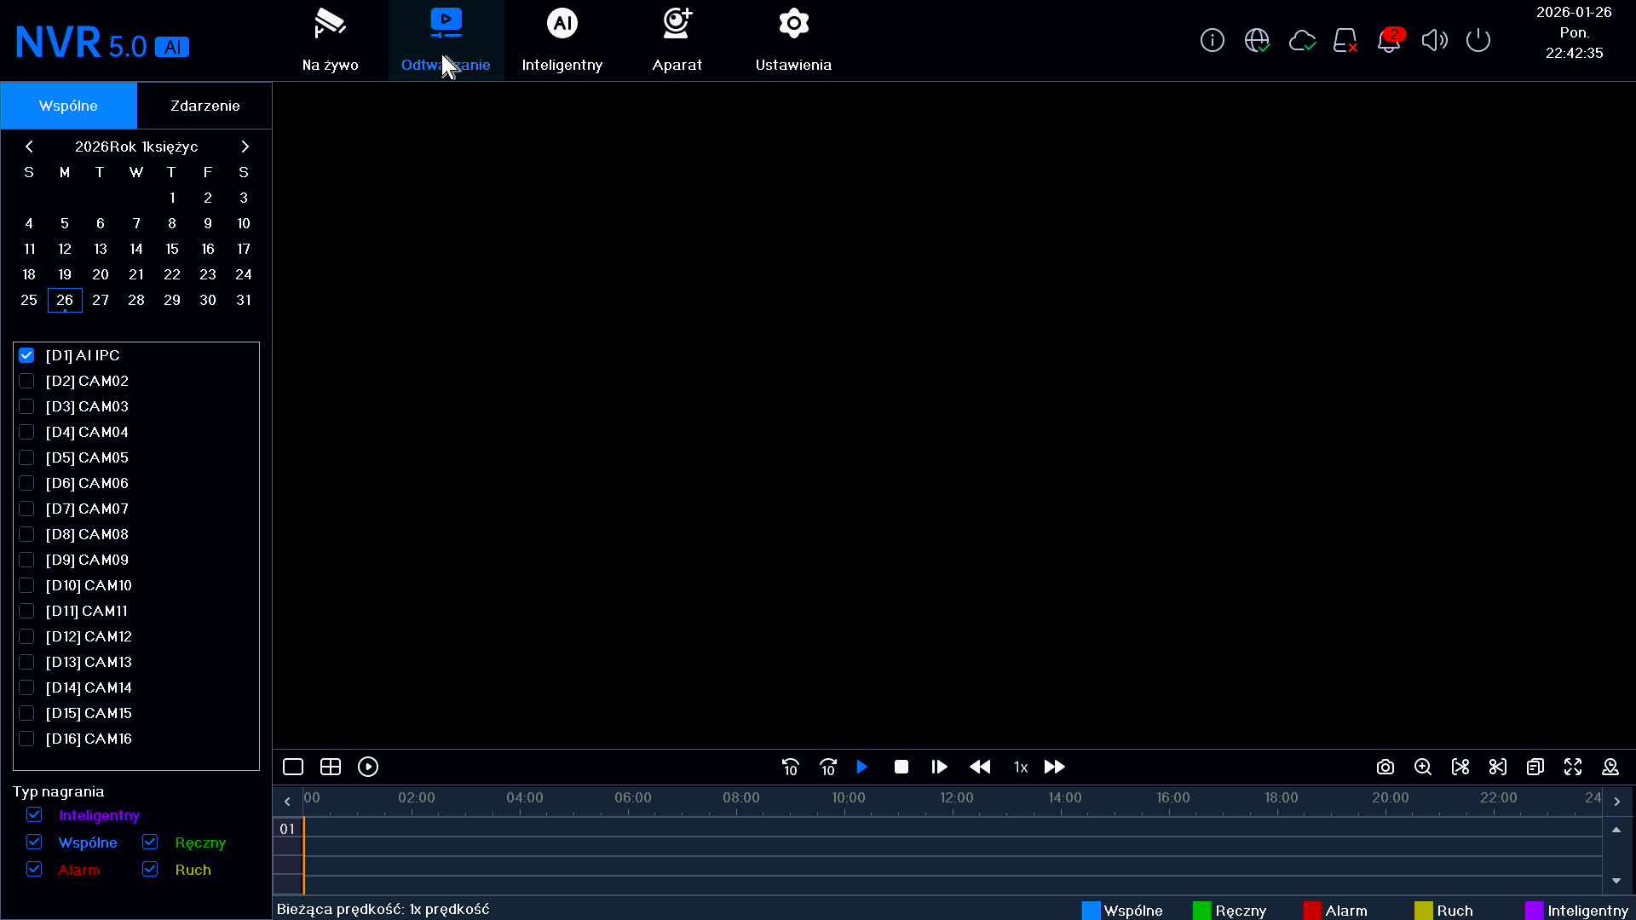
Task: Go to next month in calendar
Action: pyautogui.click(x=245, y=147)
